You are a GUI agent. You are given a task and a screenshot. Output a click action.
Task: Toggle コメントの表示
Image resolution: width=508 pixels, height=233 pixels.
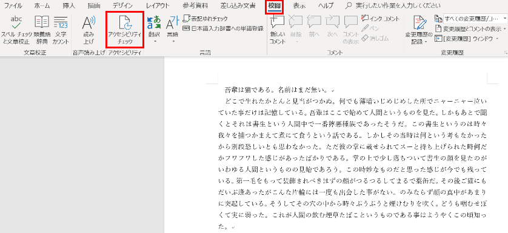pos(351,30)
